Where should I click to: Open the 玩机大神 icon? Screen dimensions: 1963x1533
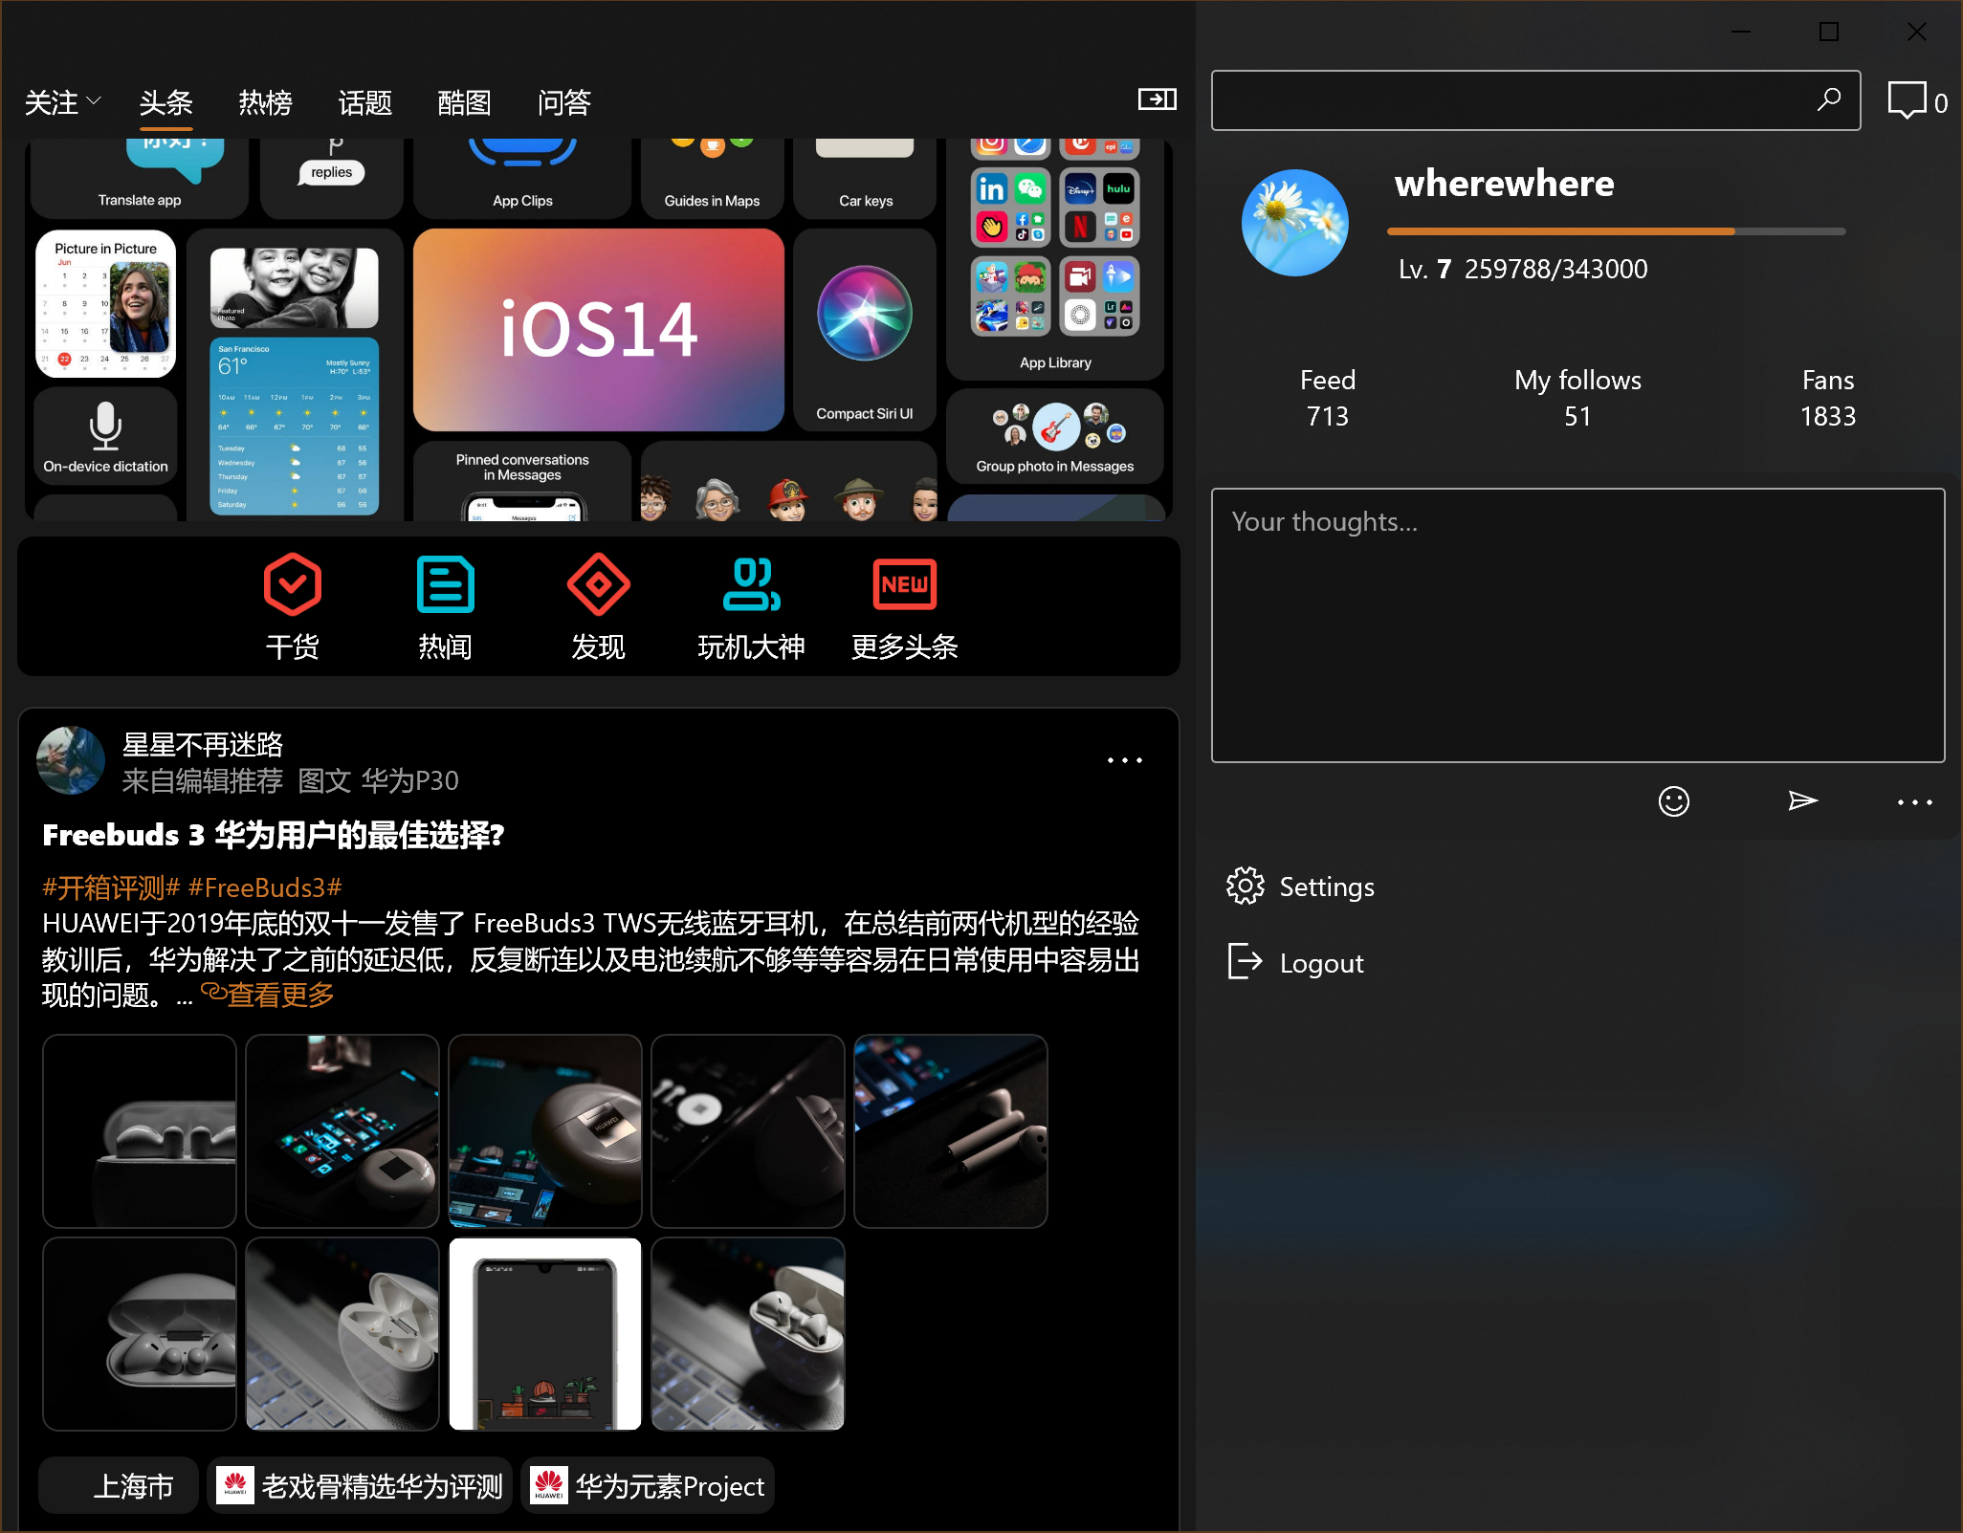pyautogui.click(x=751, y=584)
